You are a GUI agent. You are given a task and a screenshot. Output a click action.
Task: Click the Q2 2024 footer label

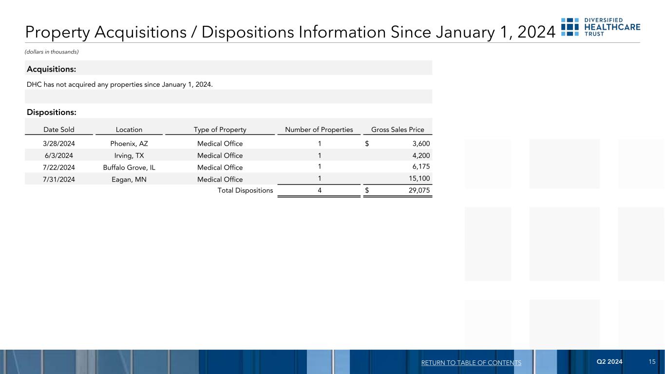(609, 361)
